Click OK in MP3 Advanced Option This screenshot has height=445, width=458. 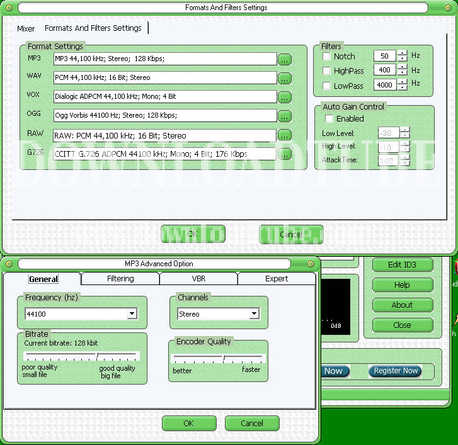(x=189, y=423)
